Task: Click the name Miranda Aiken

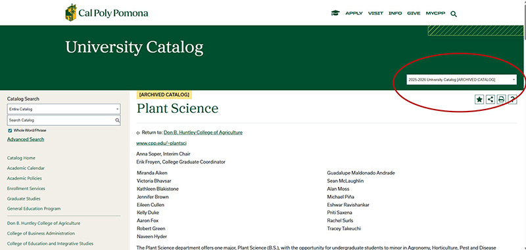Action: 152,173
